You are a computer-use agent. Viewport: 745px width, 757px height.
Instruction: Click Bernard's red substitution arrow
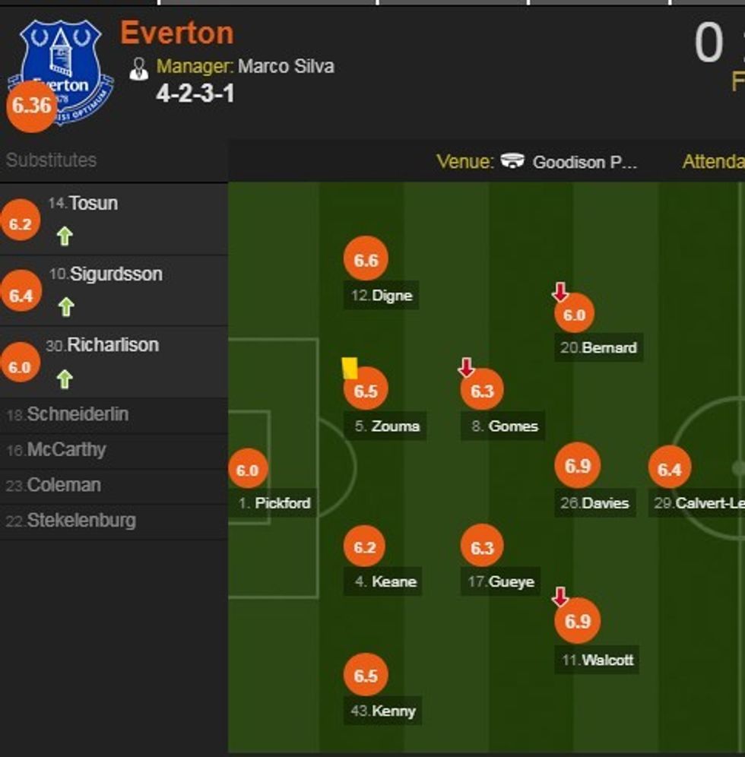(x=560, y=292)
